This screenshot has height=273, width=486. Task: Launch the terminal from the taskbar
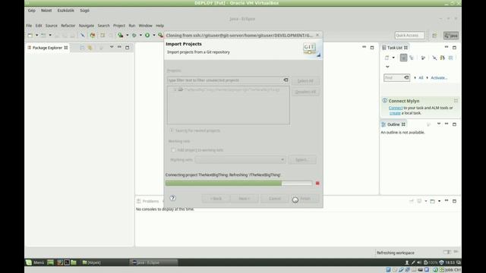pos(66,262)
